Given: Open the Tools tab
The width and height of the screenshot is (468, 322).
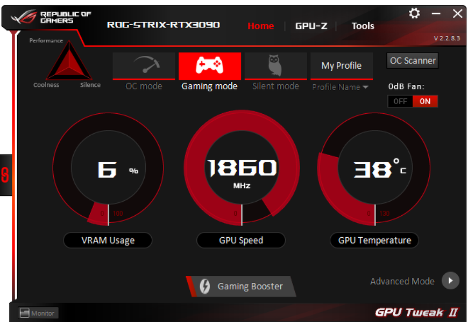Looking at the screenshot, I should [363, 26].
